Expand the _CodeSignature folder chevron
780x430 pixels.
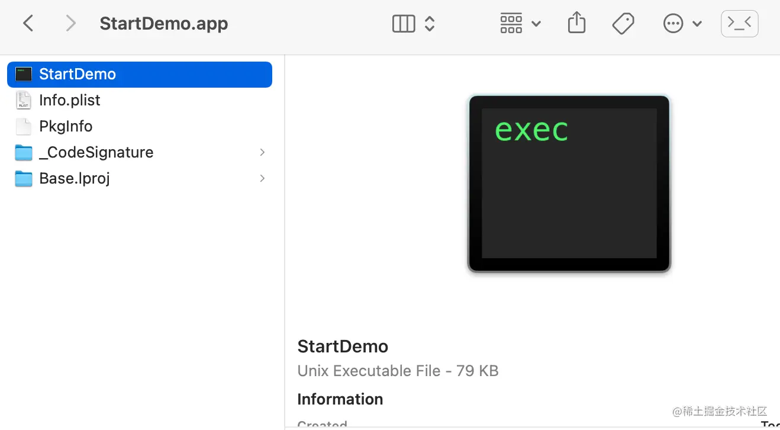[262, 152]
